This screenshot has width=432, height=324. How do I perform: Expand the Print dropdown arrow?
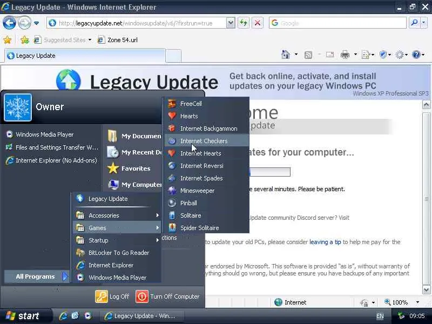coord(355,55)
